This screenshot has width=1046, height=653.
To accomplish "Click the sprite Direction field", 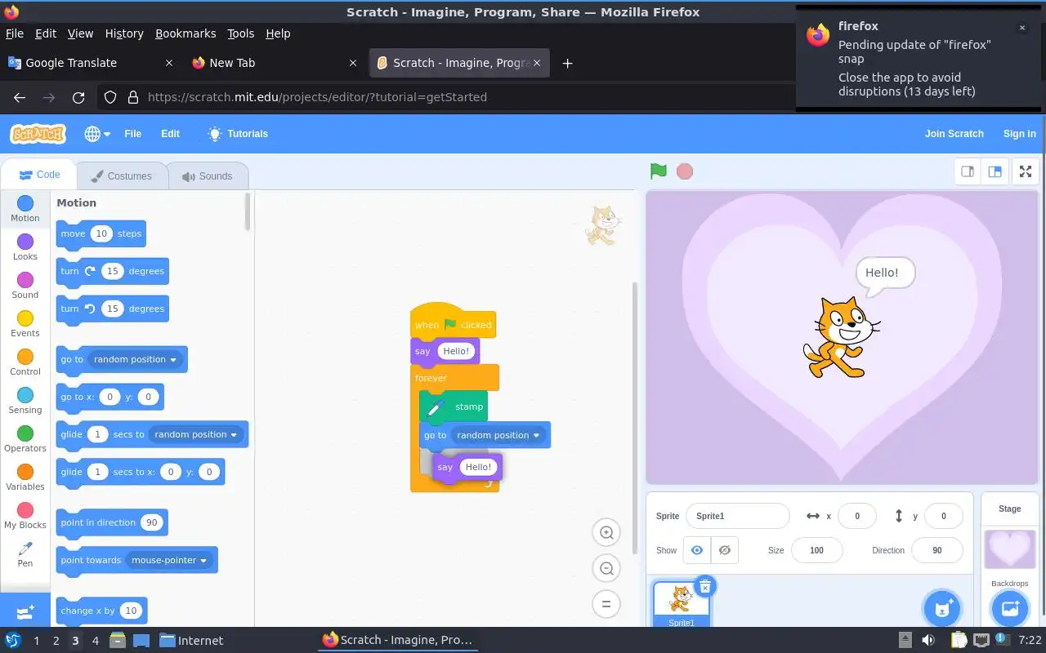I will (936, 550).
